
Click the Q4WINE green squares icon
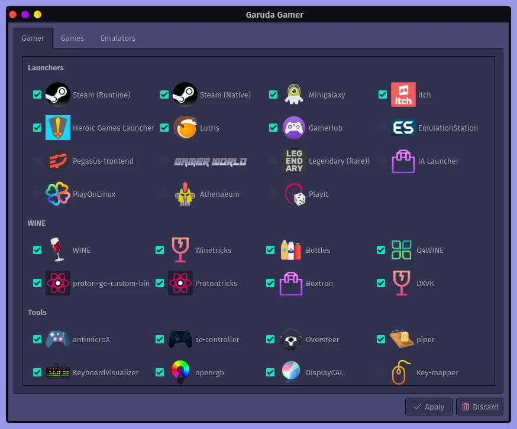(401, 250)
